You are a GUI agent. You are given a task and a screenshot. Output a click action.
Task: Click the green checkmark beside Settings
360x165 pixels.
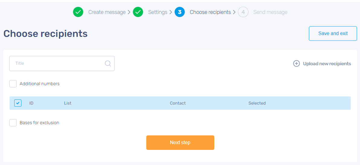point(138,12)
